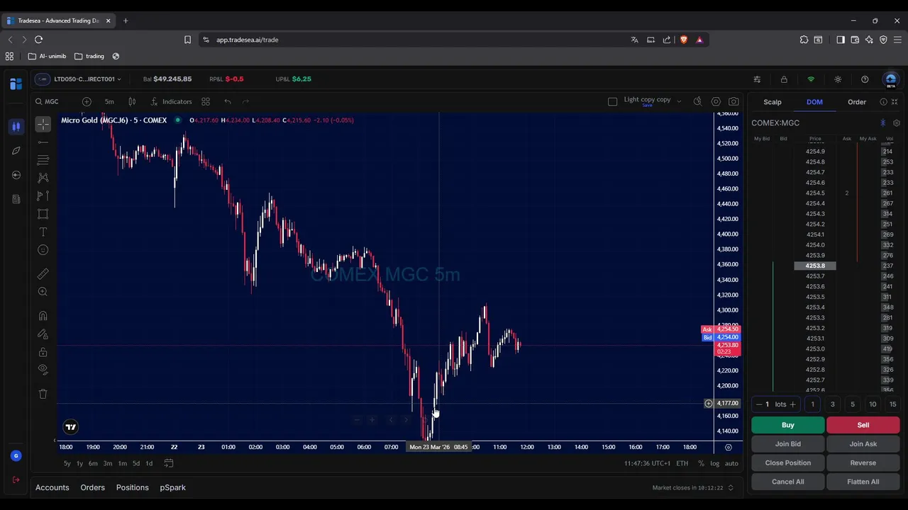Switch to the Order tab
908x510 pixels.
(x=857, y=102)
